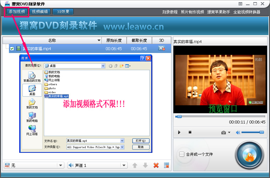
Task: Play the preview video
Action: 179,132
